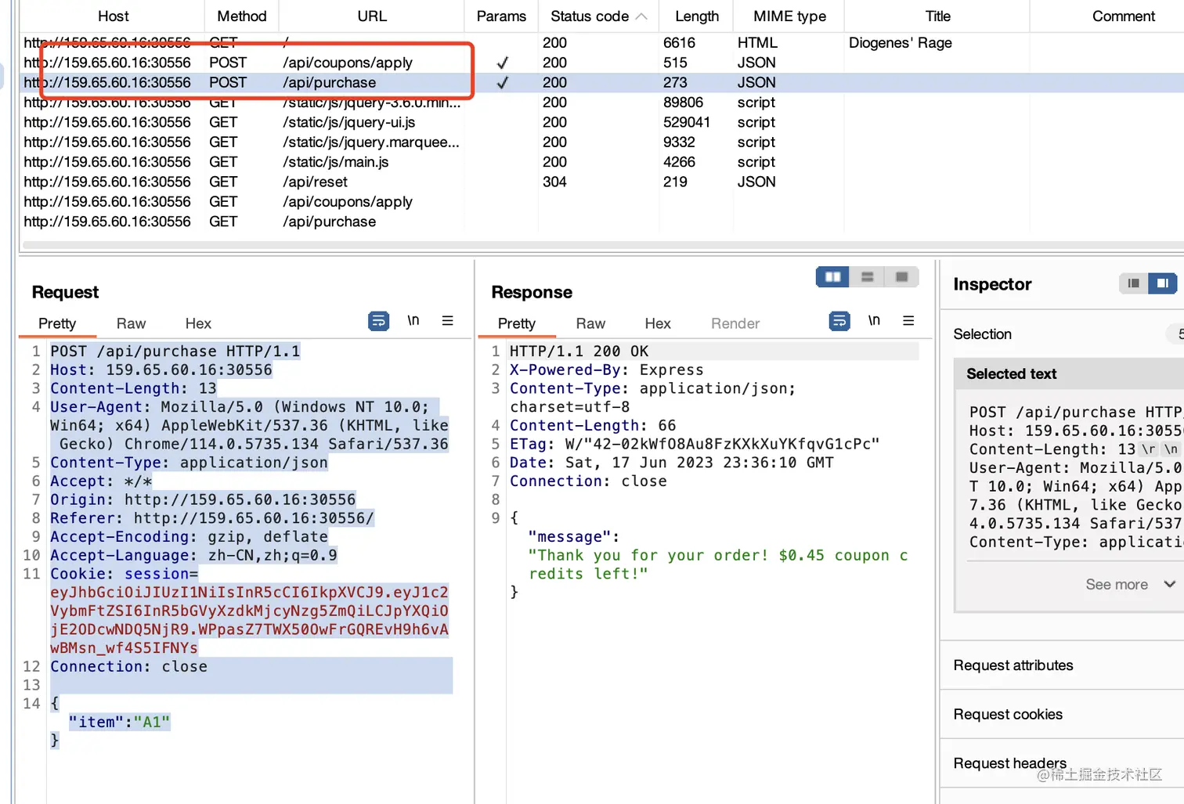
Task: Show non-printable characters in Response panel
Action: pyautogui.click(x=874, y=321)
